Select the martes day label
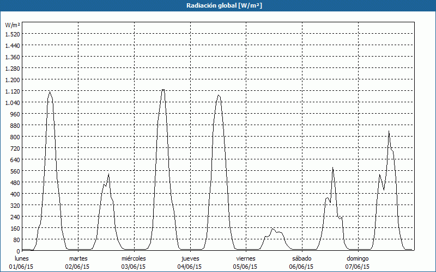The width and height of the screenshot is (436, 272). point(78,258)
